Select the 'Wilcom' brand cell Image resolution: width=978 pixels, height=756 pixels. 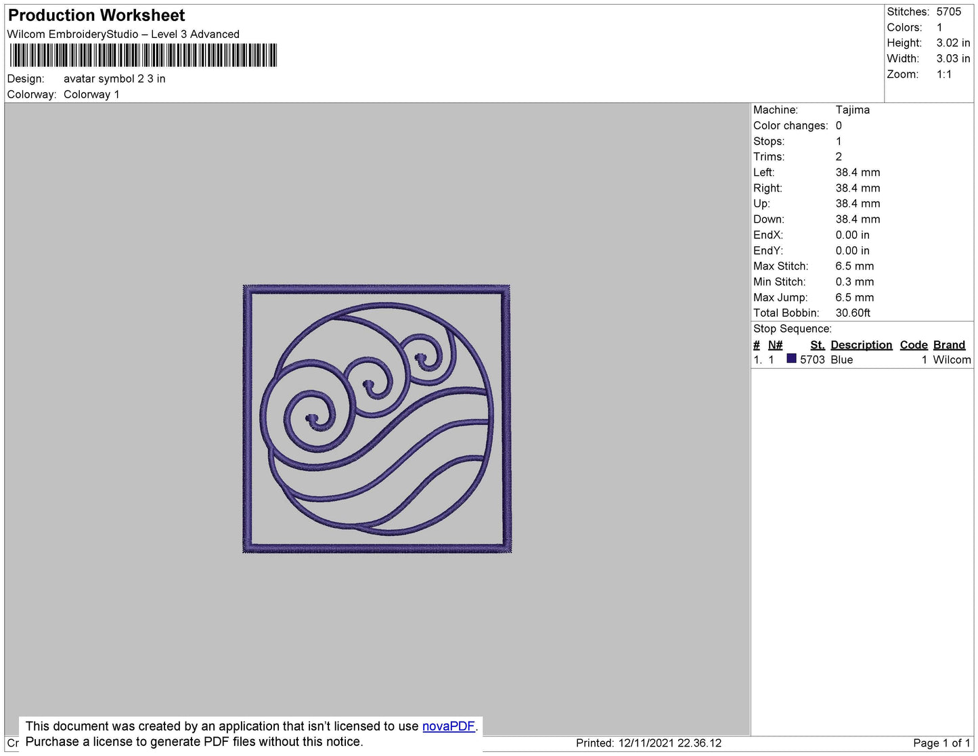click(x=952, y=359)
